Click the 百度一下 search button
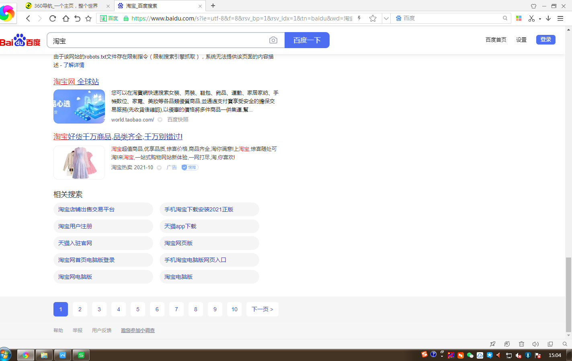572x361 pixels. [307, 40]
